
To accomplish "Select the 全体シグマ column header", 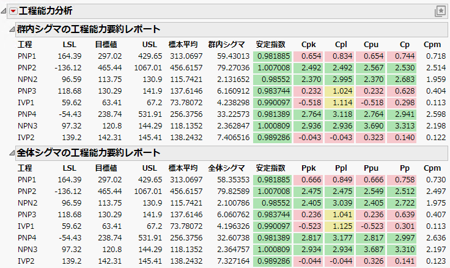I will (226, 168).
